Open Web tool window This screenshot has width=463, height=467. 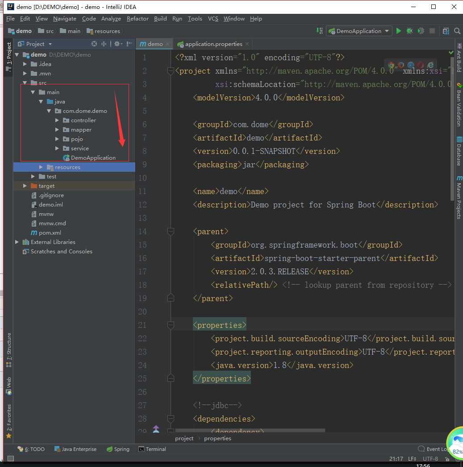[x=9, y=386]
